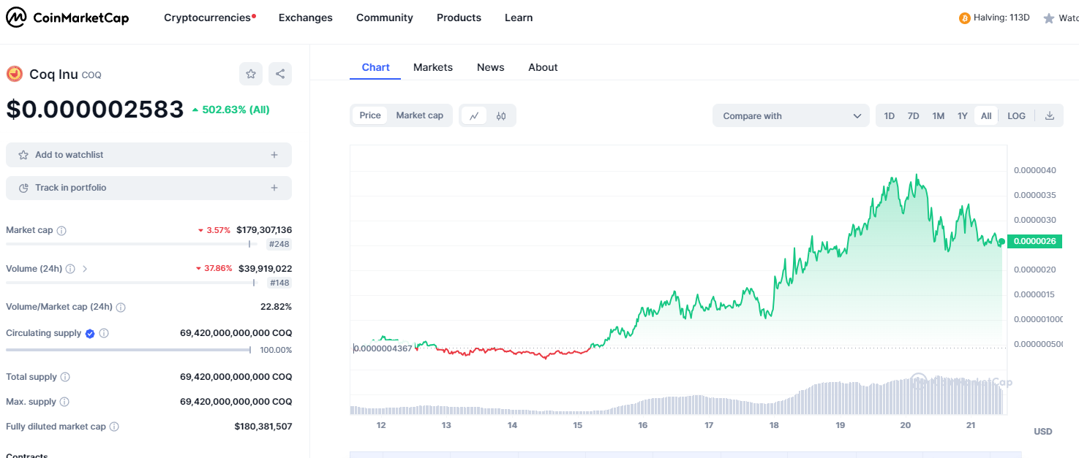Expand Volume (24h) details chevron

[85, 269]
